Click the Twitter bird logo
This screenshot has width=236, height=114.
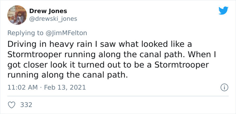coord(223,11)
